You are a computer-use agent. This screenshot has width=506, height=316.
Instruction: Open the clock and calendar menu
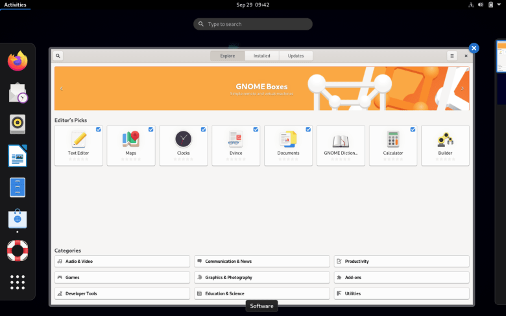[x=253, y=5]
